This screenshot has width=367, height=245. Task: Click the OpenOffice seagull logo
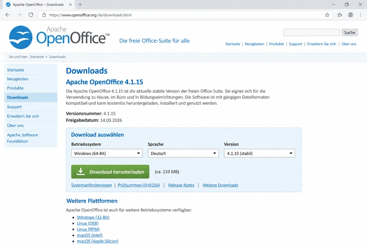pos(21,37)
